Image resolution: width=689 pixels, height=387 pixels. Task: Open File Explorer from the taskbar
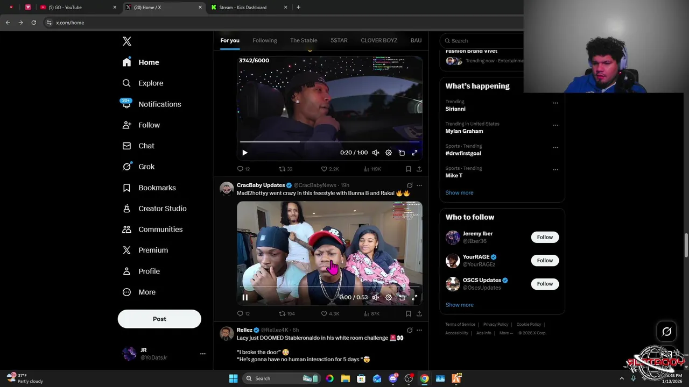(345, 378)
